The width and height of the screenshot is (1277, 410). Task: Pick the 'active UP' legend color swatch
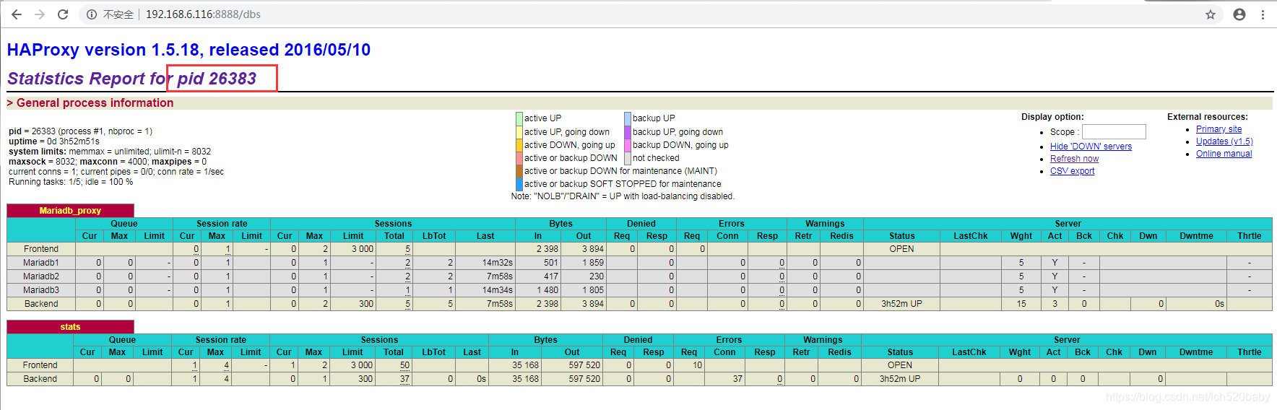[x=519, y=118]
